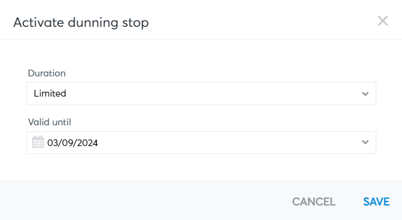Image resolution: width=402 pixels, height=220 pixels.
Task: Select the Valid until date field
Action: click(201, 142)
